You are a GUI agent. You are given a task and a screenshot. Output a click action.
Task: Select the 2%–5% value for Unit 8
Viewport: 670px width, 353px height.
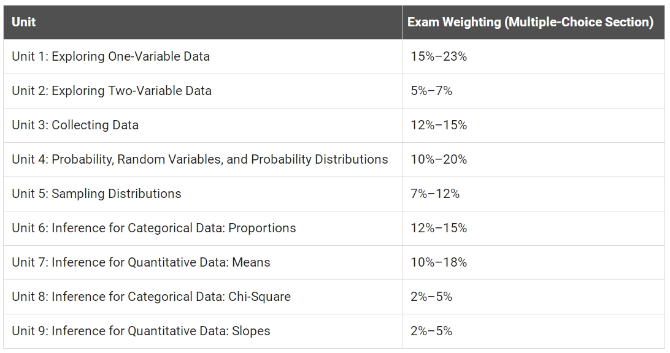click(431, 297)
